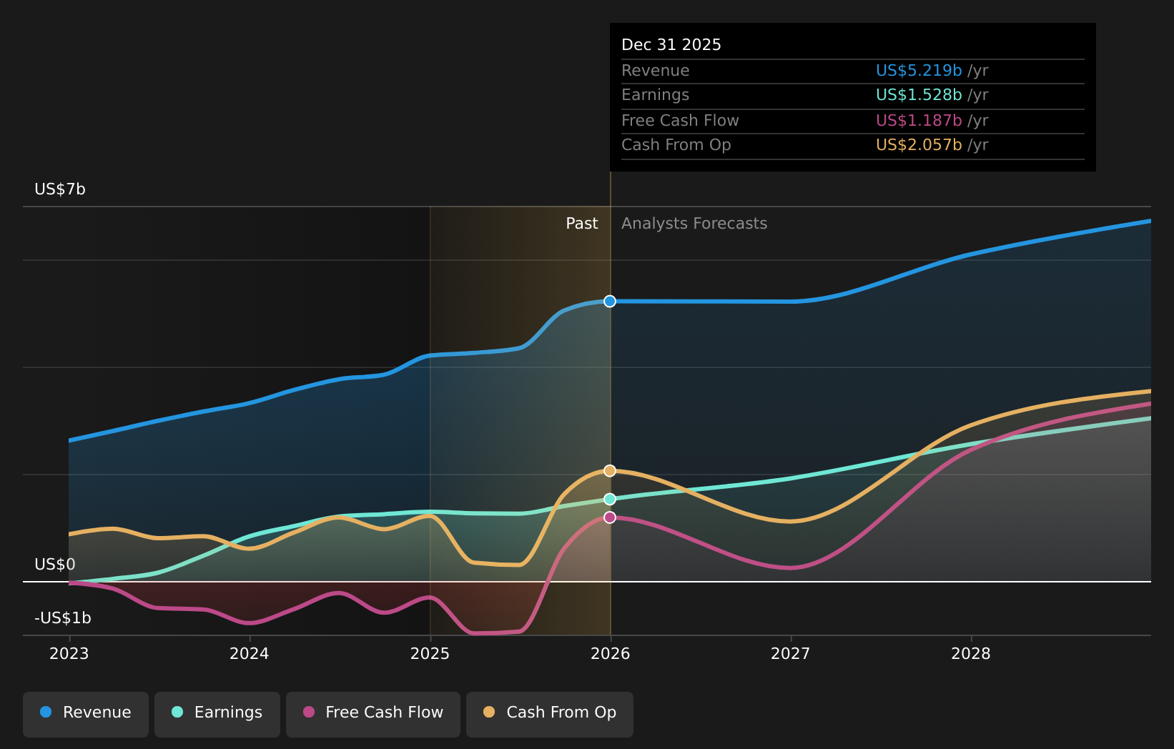Screen dimensions: 1174x749
Task: Open the US$5.219b revenue value
Action: point(918,70)
